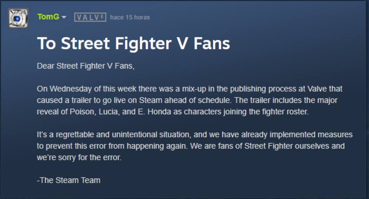
Task: Click 'Steam' in 'go live on Steam'
Action: coord(146,100)
